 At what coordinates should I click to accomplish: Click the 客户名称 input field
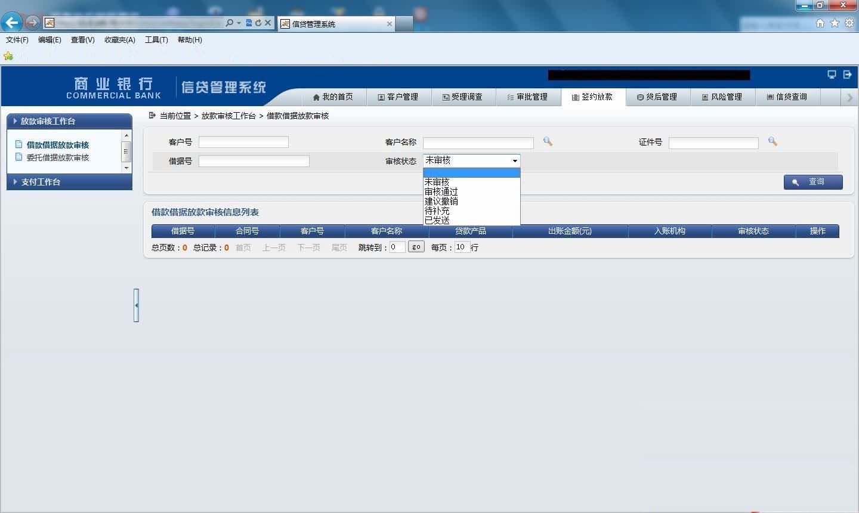[478, 143]
